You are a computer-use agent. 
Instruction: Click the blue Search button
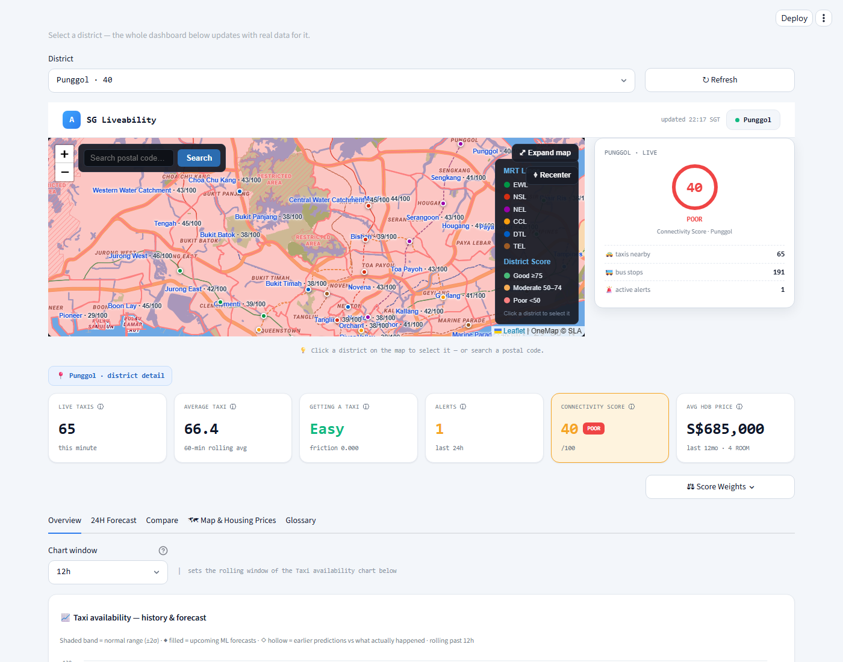[x=199, y=158]
